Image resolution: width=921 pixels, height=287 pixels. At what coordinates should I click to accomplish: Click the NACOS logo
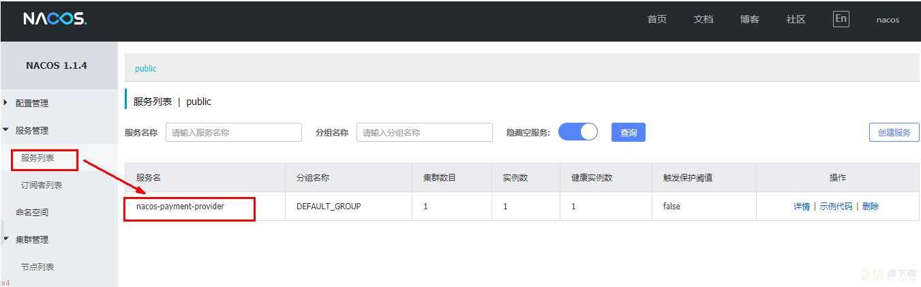coord(55,19)
